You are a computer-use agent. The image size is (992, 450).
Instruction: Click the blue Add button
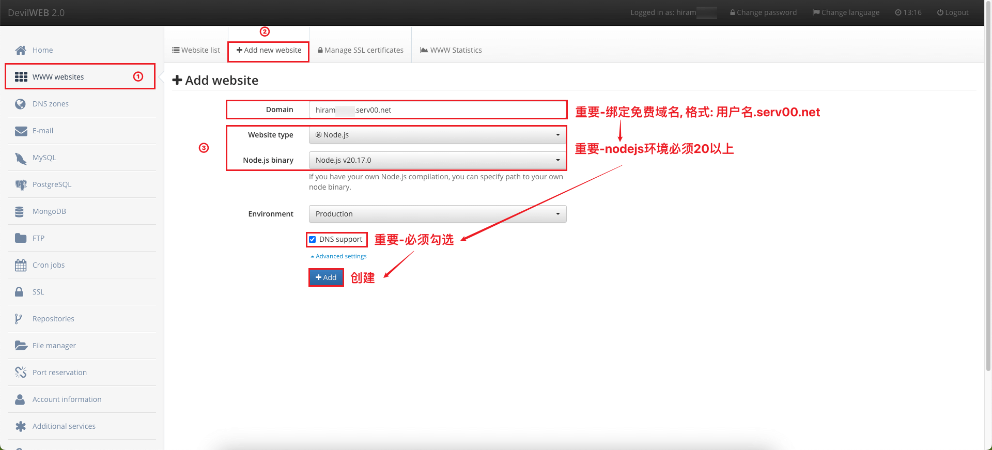coord(326,277)
